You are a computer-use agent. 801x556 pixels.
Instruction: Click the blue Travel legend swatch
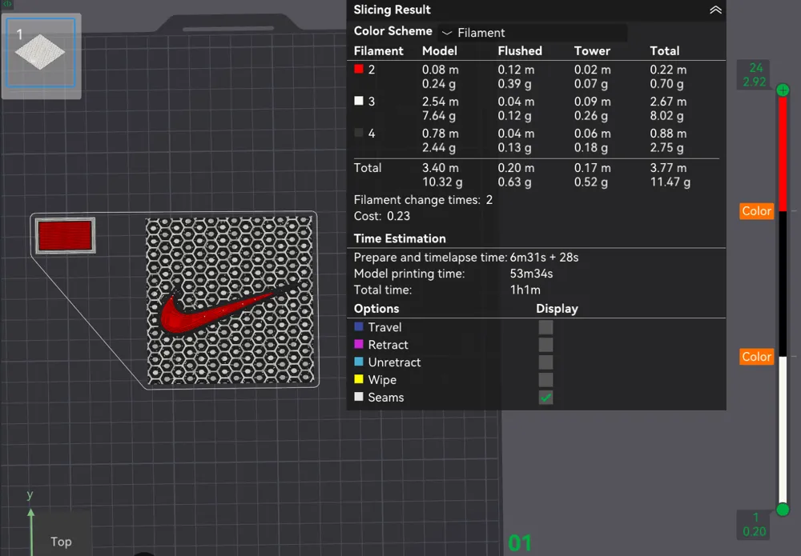coord(359,326)
